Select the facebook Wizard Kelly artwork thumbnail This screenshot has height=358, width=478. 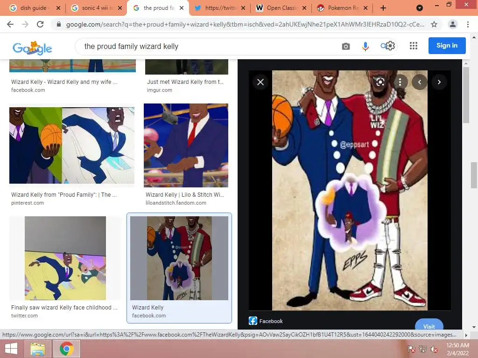(179, 258)
